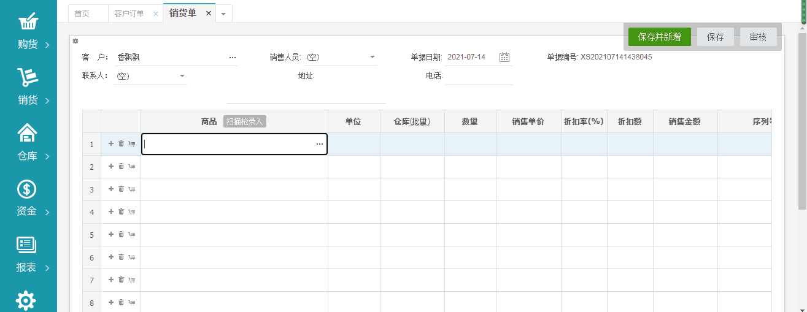This screenshot has width=807, height=312.
Task: Add a line after row 5
Action: tap(111, 234)
